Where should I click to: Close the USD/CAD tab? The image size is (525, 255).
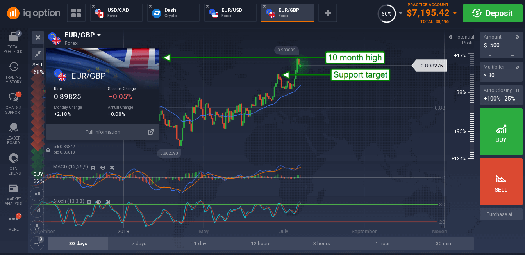tap(93, 7)
